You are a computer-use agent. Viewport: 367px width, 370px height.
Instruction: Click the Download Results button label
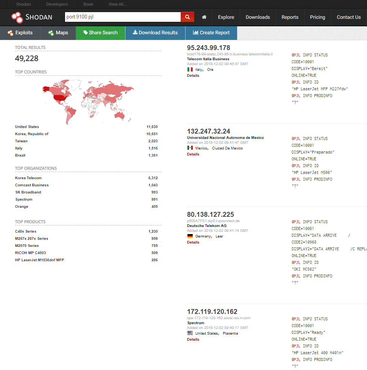158,33
